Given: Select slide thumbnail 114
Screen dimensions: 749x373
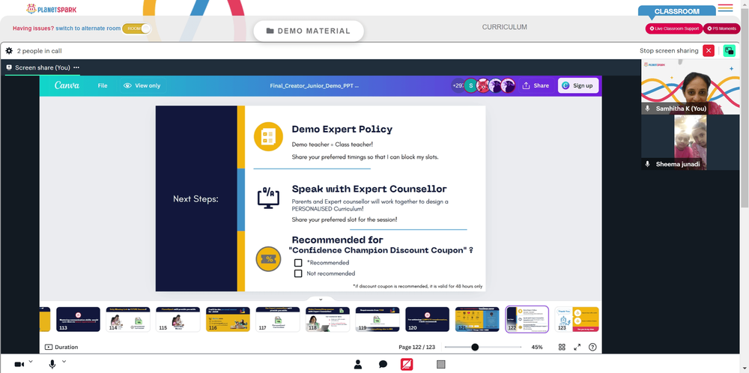Looking at the screenshot, I should click(x=128, y=320).
